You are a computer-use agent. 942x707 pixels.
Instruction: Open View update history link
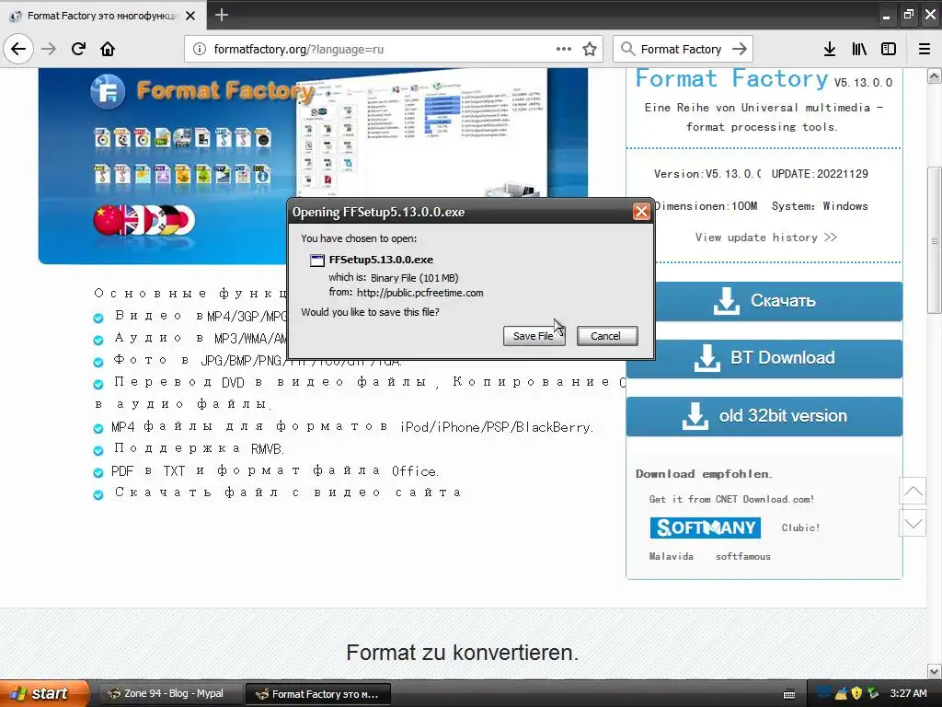(x=766, y=238)
